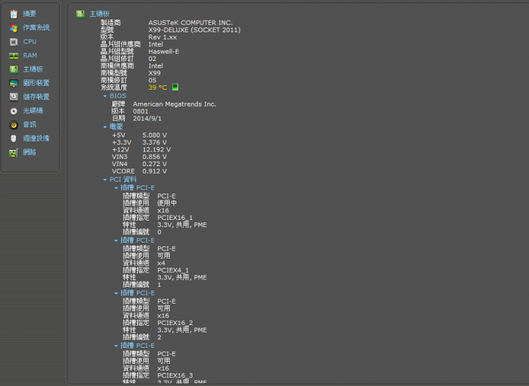Click the monitor icon for graphics devices
The image size is (529, 386).
pyautogui.click(x=13, y=83)
